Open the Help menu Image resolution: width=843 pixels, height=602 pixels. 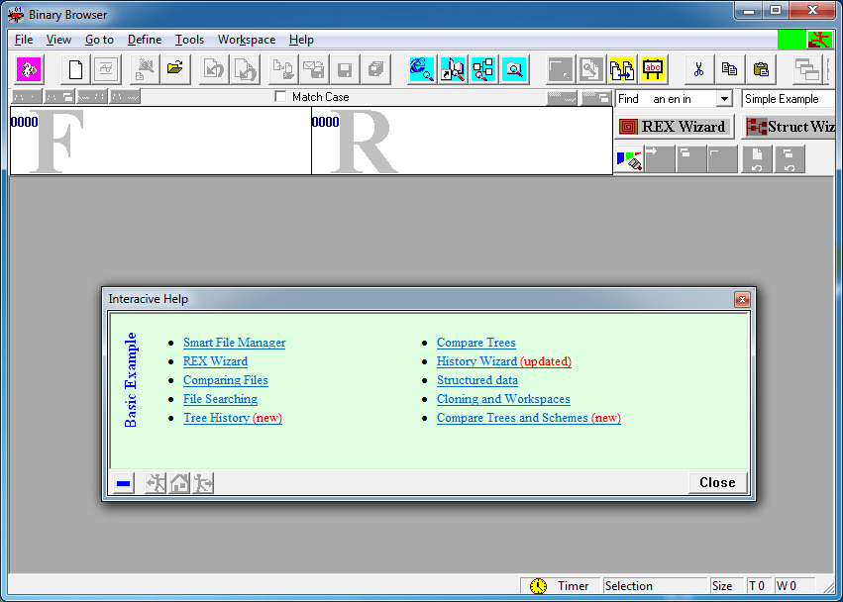coord(301,40)
